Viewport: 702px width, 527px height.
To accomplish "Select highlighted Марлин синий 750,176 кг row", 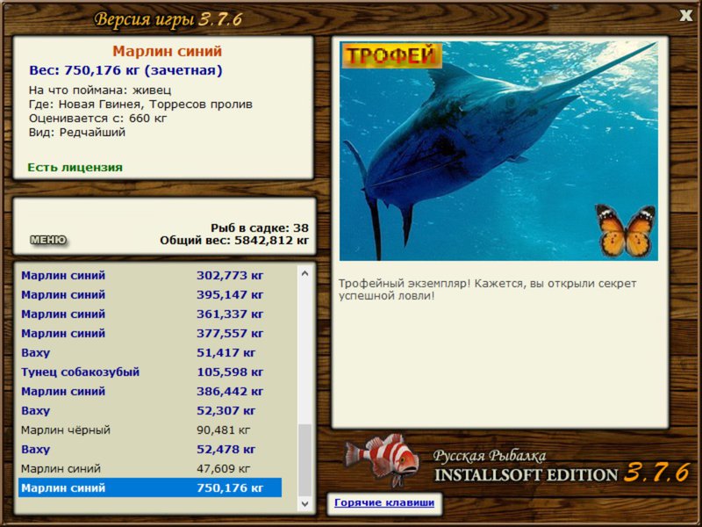I will coord(150,487).
